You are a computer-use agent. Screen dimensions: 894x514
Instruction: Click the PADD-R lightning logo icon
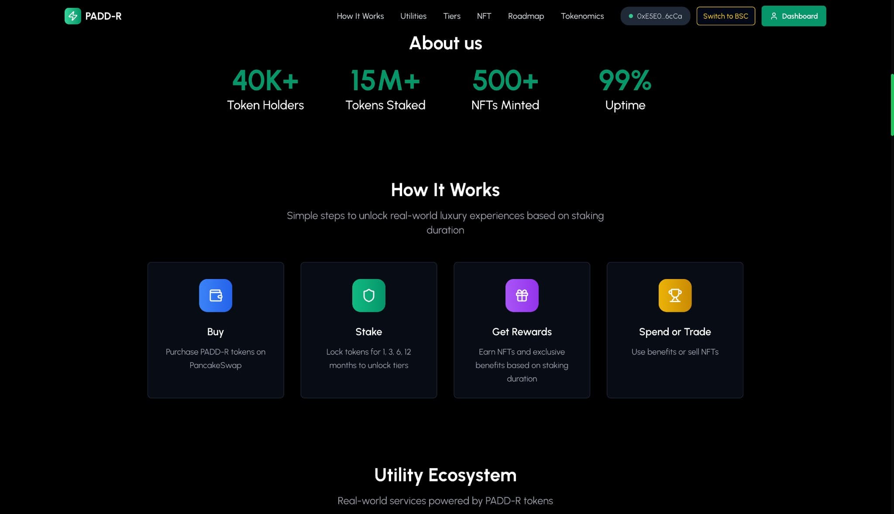tap(73, 16)
